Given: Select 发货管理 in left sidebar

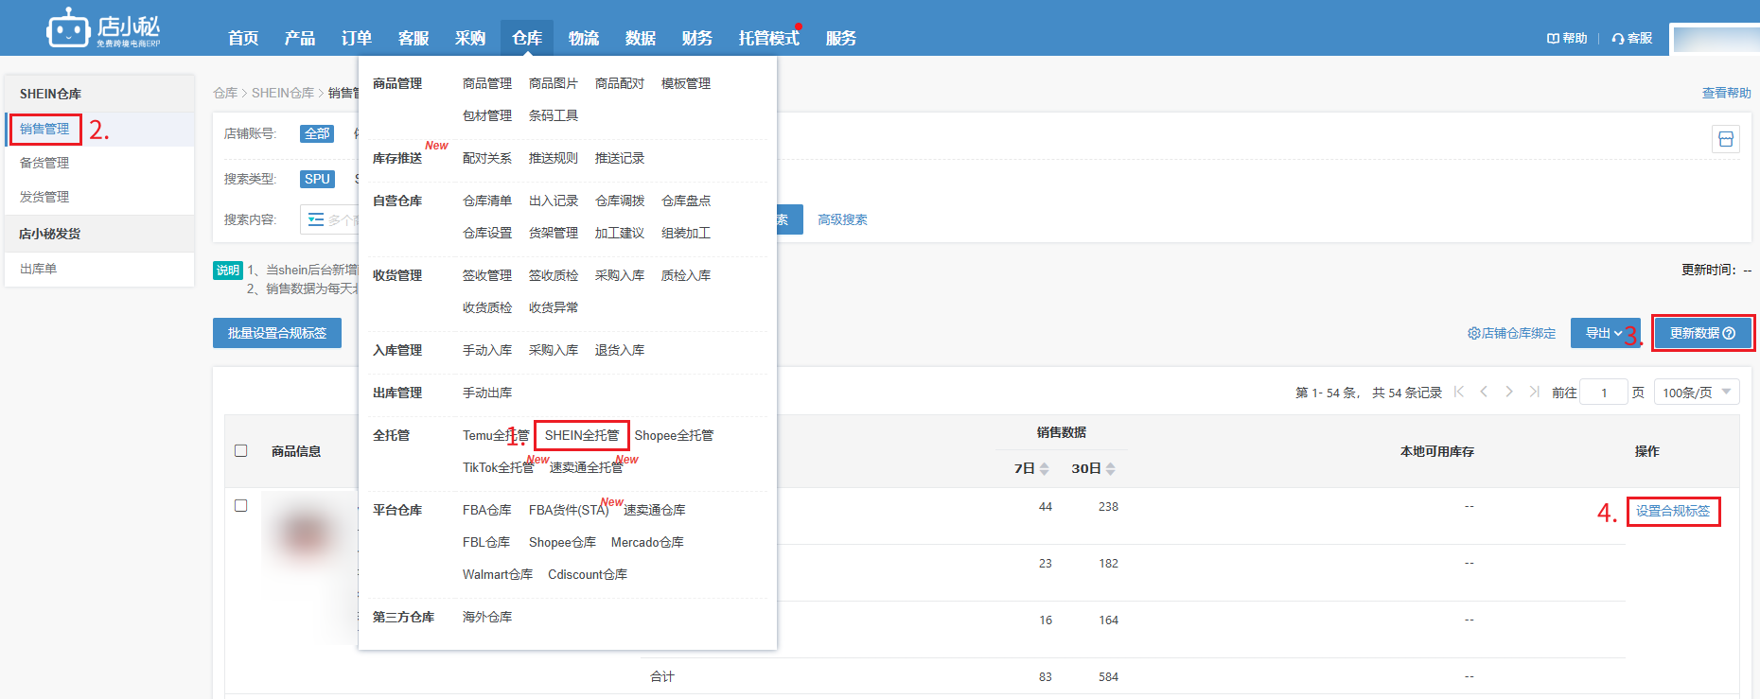Looking at the screenshot, I should (x=44, y=197).
